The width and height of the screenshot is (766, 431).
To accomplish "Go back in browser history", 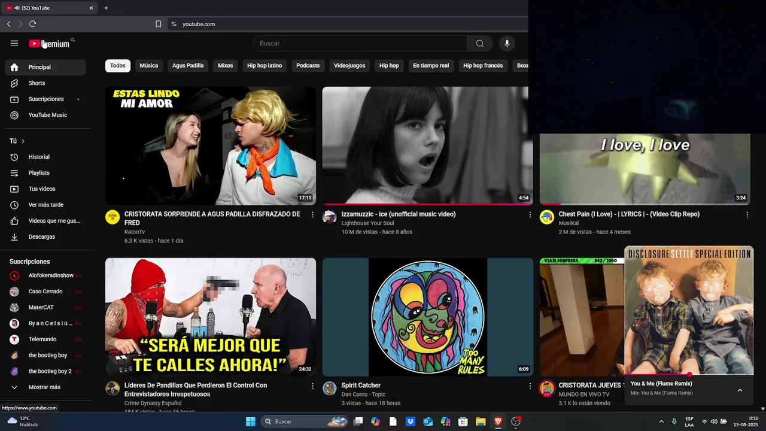I will coord(8,24).
